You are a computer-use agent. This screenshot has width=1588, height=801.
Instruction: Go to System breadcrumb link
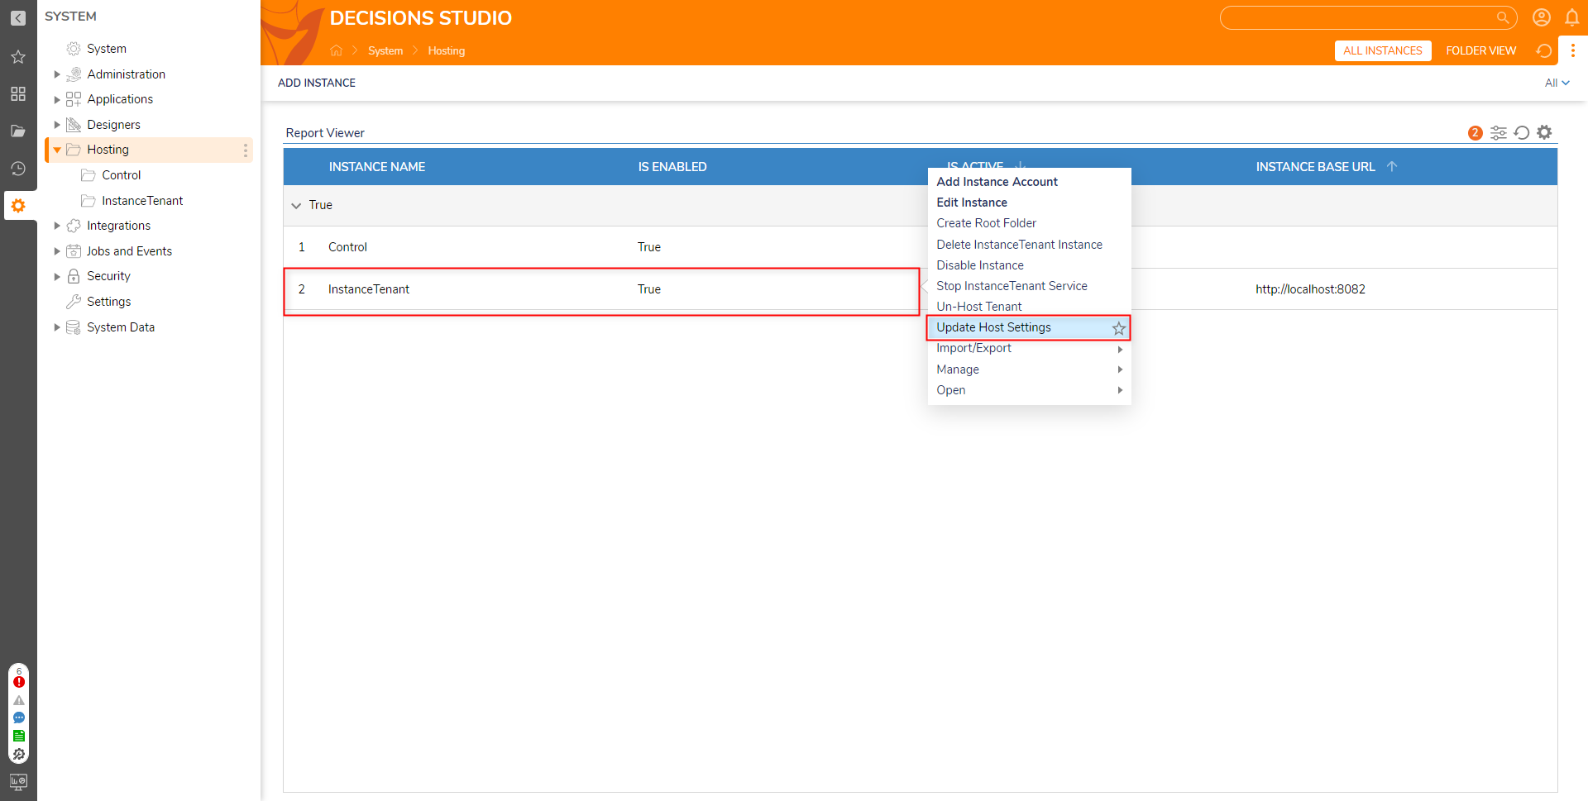(x=385, y=50)
